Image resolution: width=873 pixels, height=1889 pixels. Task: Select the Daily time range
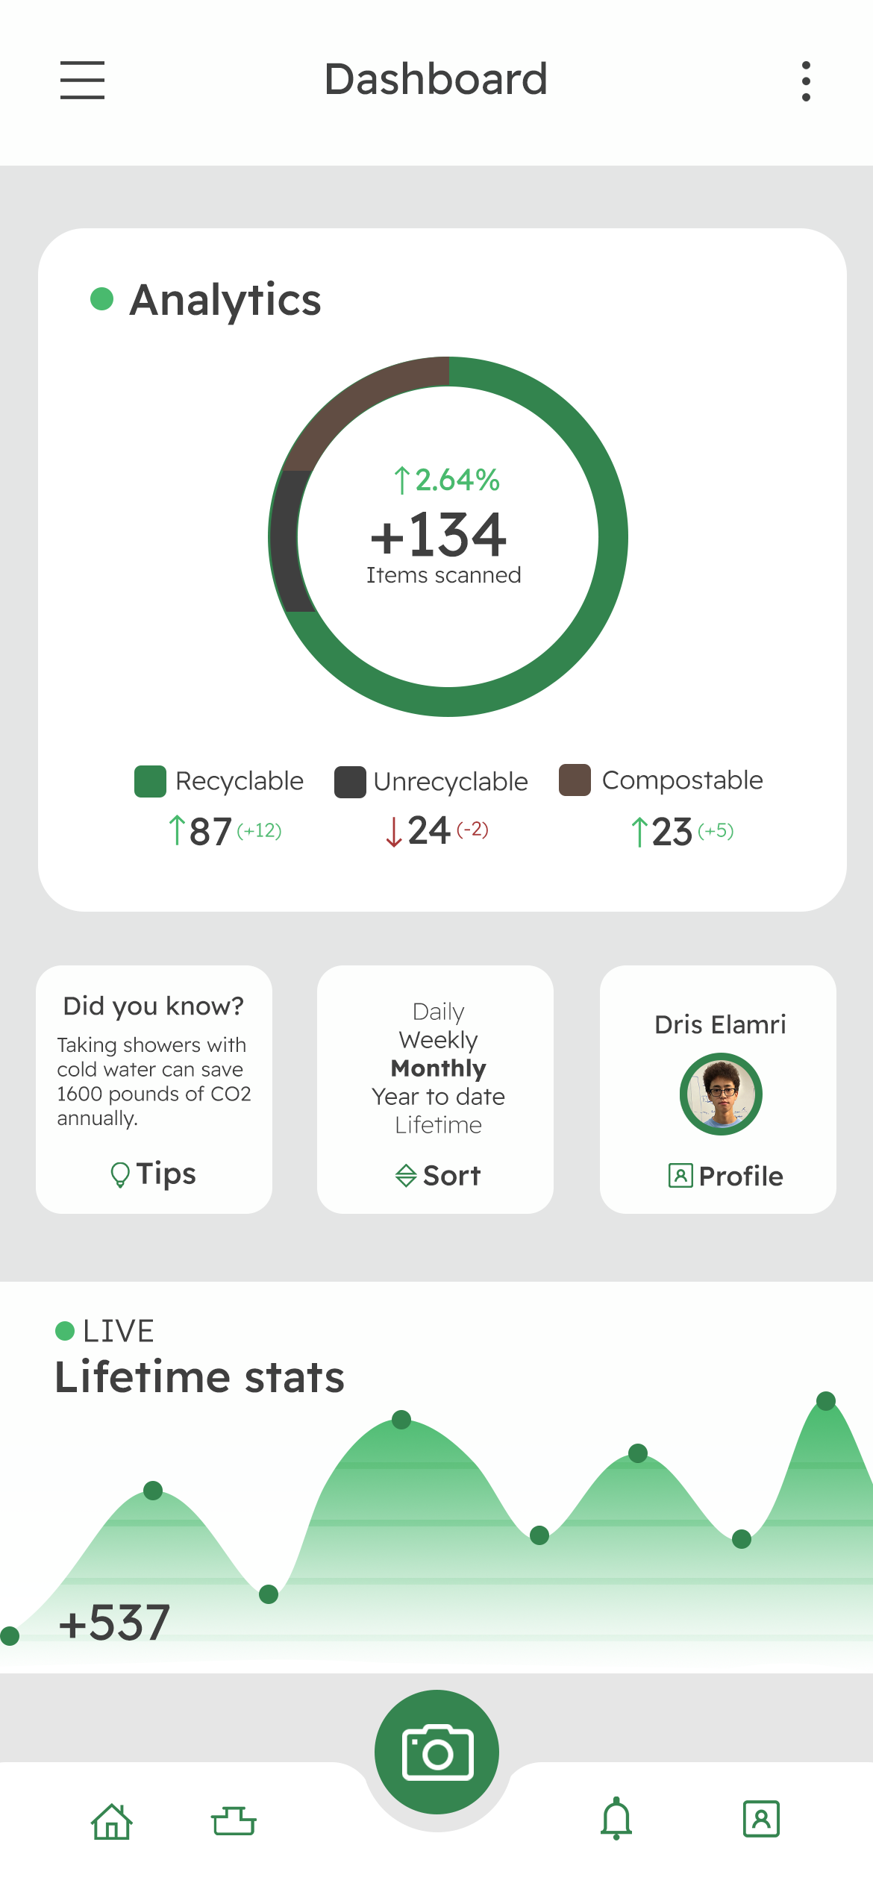(x=438, y=1012)
